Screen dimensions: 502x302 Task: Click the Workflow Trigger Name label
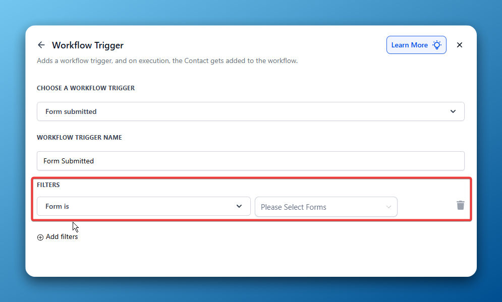79,138
